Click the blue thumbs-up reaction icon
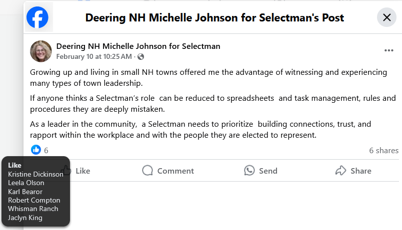402x230 pixels. (36, 150)
